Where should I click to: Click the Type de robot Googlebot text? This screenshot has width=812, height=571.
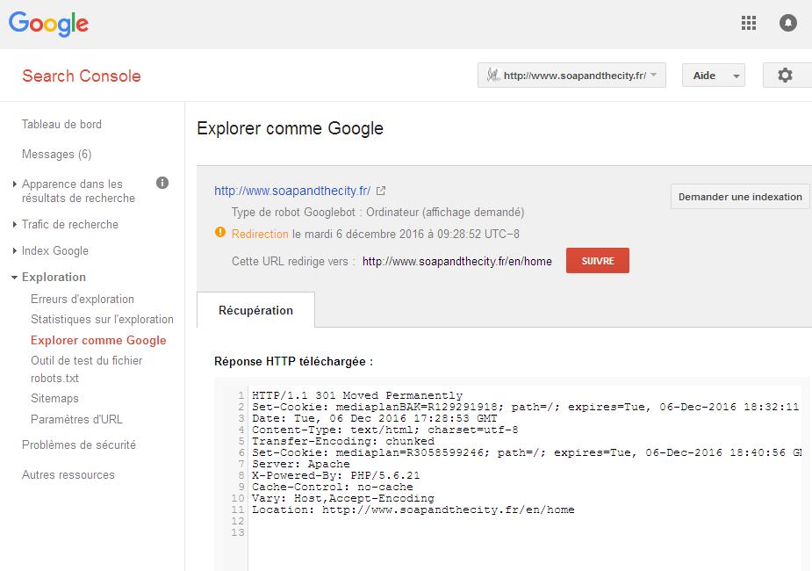click(x=377, y=213)
